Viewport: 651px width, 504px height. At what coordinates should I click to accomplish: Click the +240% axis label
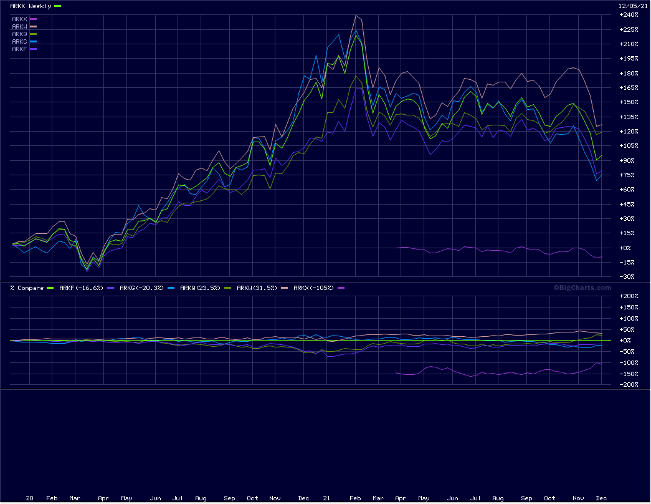click(629, 15)
